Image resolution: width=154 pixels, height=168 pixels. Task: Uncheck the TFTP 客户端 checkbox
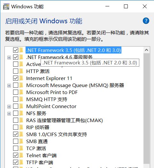coord(16,163)
